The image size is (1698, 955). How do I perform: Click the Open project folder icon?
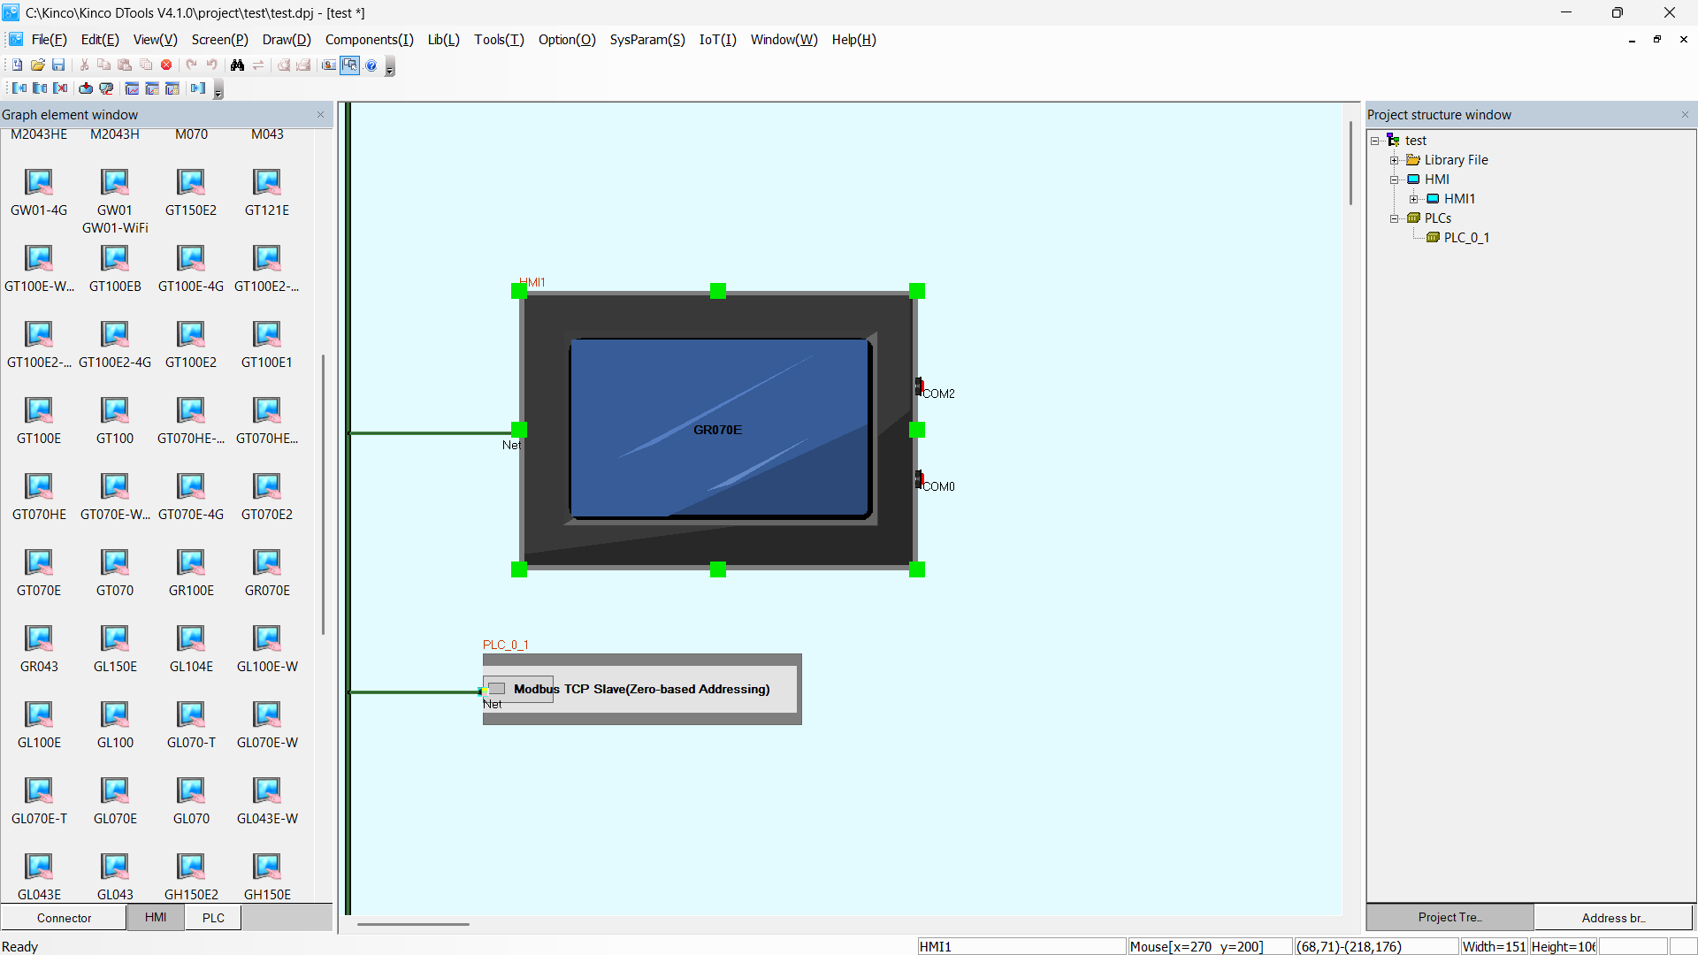38,65
